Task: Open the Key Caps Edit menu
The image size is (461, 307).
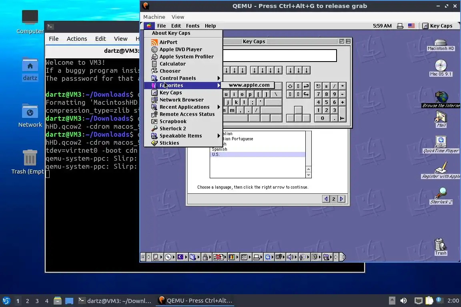Action: pyautogui.click(x=176, y=26)
